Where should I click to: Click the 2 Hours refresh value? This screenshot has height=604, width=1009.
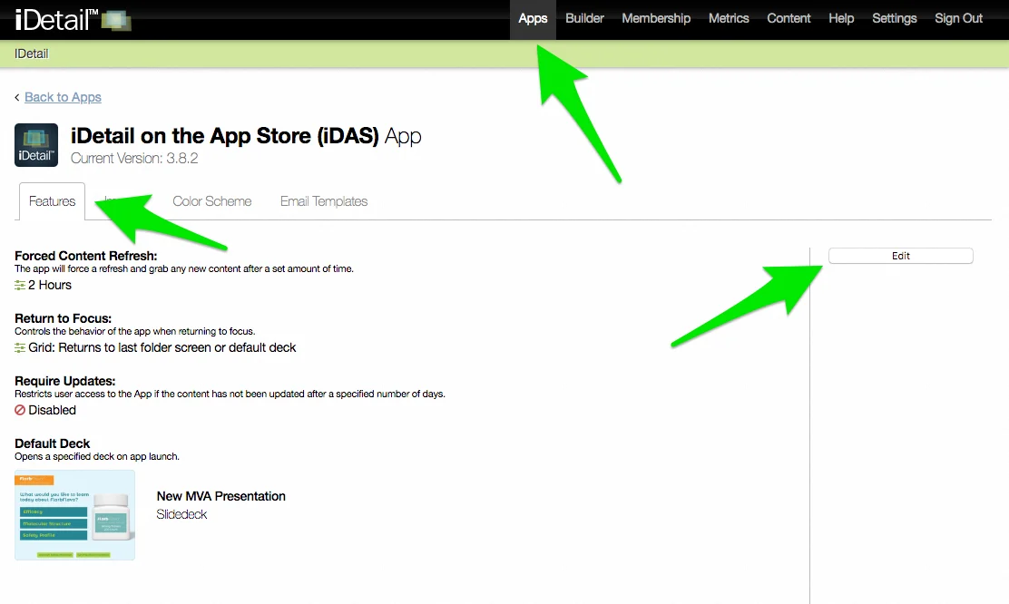pyautogui.click(x=50, y=285)
